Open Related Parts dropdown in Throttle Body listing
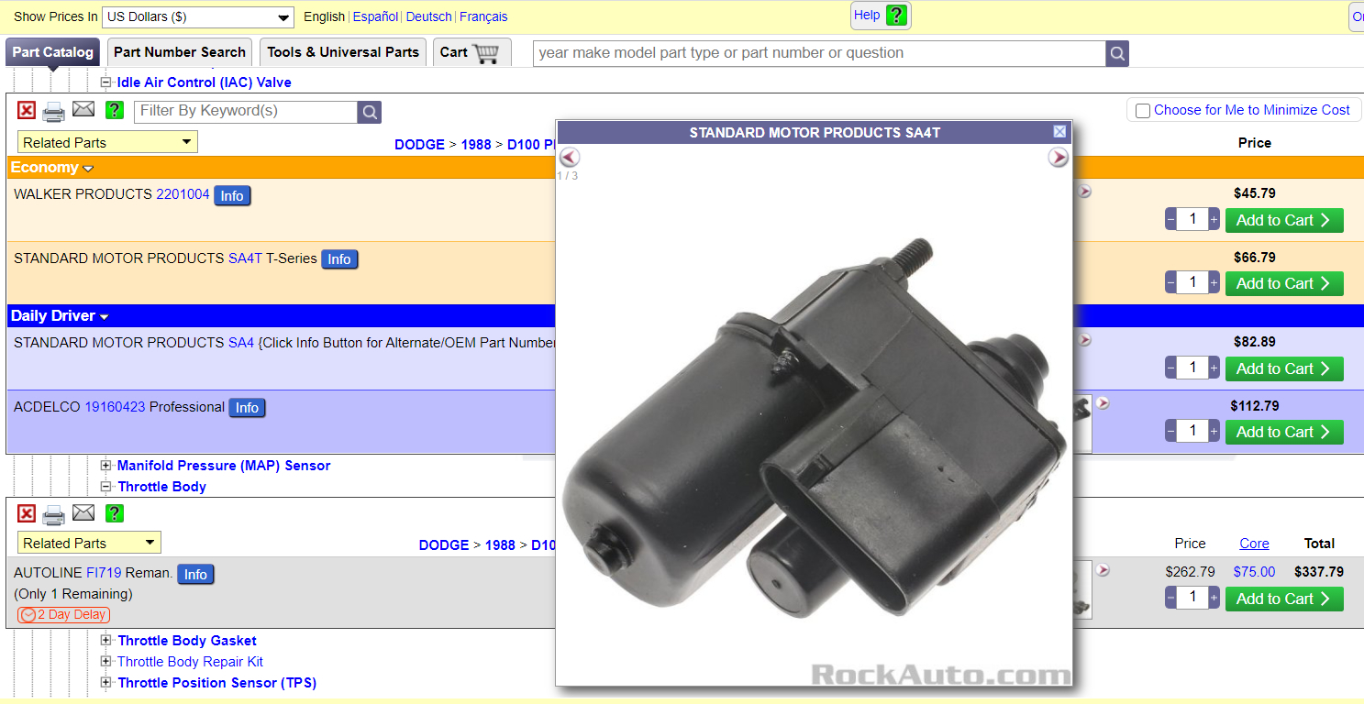Viewport: 1364px width, 704px height. tap(89, 543)
